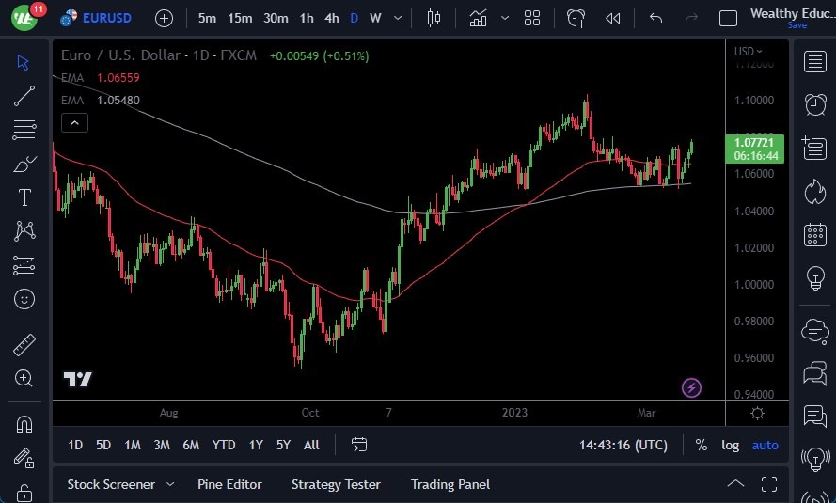The height and width of the screenshot is (503, 836).
Task: Set chart range to YTD
Action: [224, 445]
